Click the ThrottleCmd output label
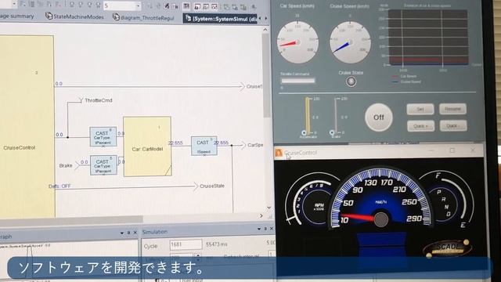Viewport: 501px width, 282px height. pyautogui.click(x=99, y=100)
